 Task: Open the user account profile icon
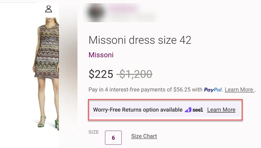click(x=48, y=9)
